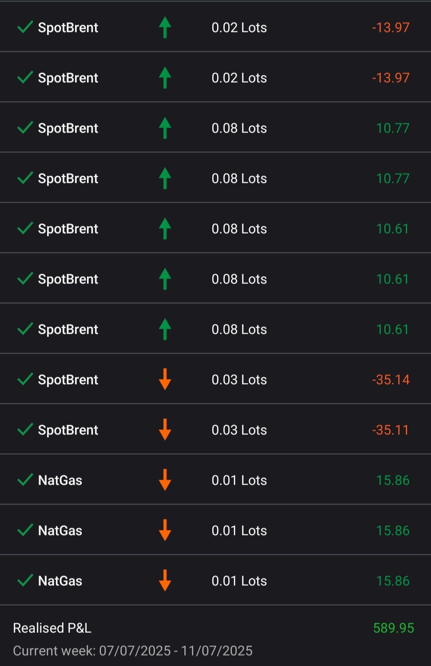
Task: Open the second SpotBrent trade losing -13.97
Action: pyautogui.click(x=215, y=77)
